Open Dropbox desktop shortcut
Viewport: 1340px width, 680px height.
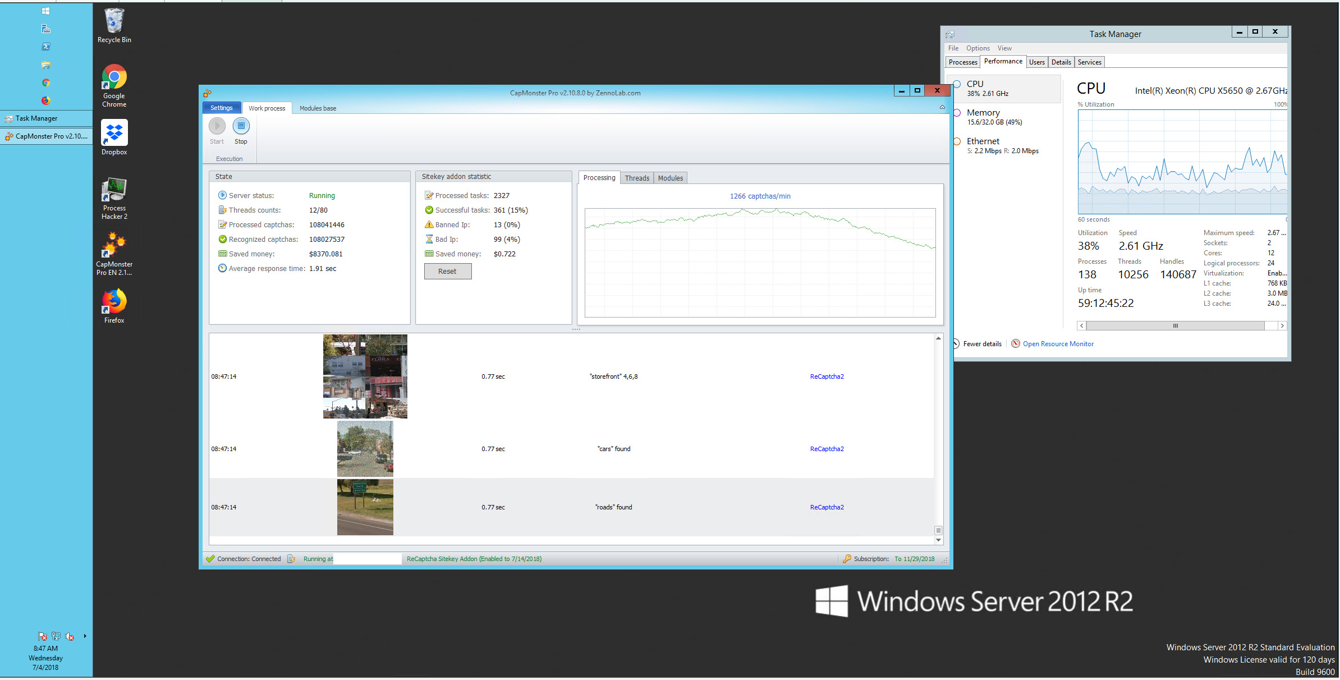[114, 137]
